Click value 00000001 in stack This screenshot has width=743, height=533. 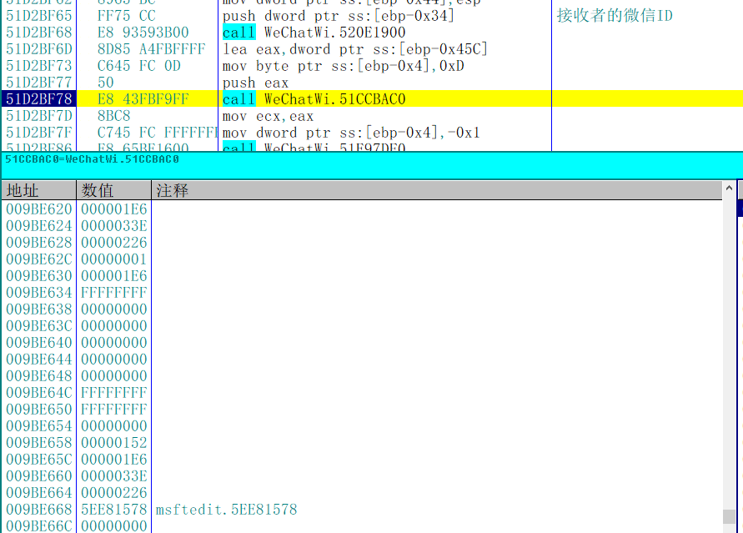[x=113, y=259]
